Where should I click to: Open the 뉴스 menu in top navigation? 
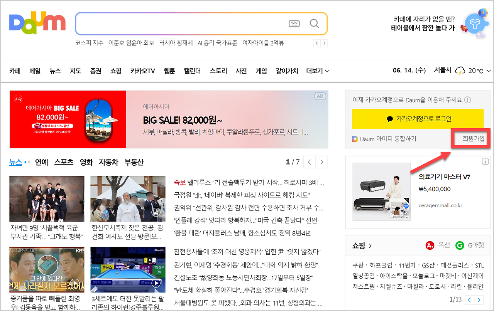55,71
